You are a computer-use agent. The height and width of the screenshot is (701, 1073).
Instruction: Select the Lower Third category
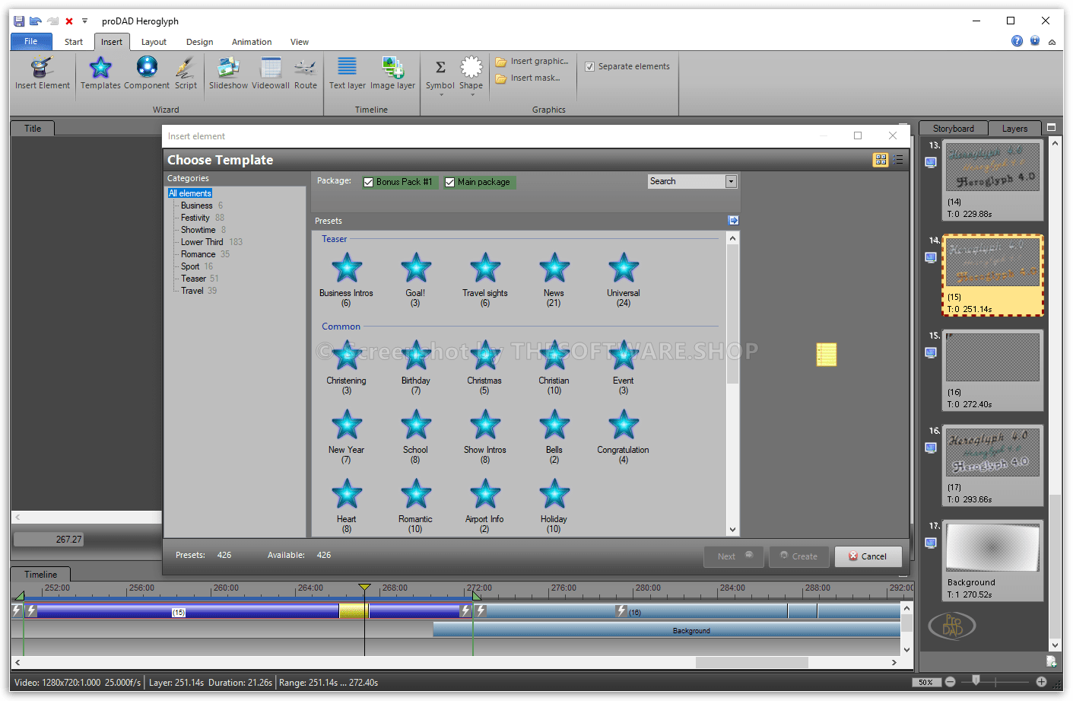[x=202, y=242]
